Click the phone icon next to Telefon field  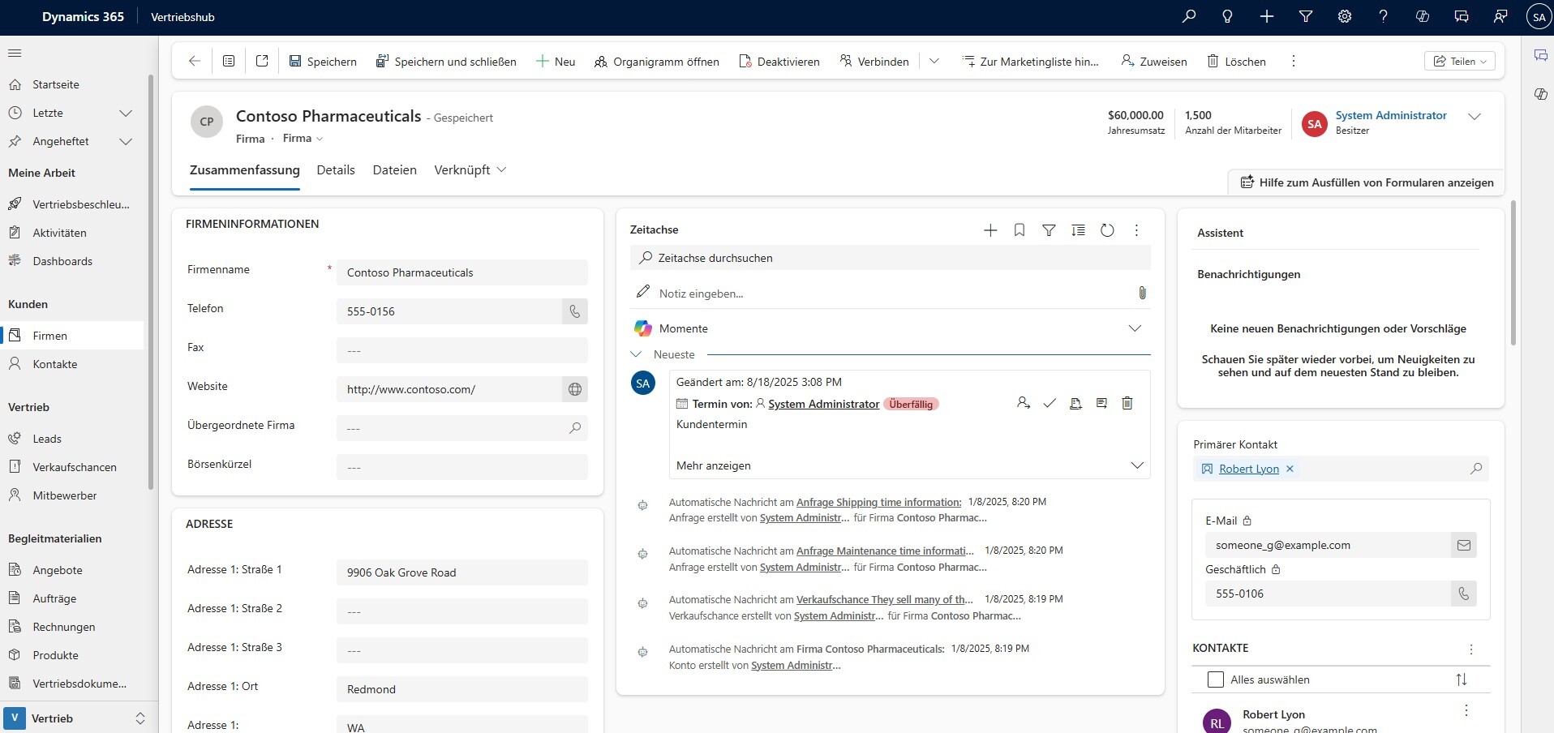pyautogui.click(x=574, y=311)
